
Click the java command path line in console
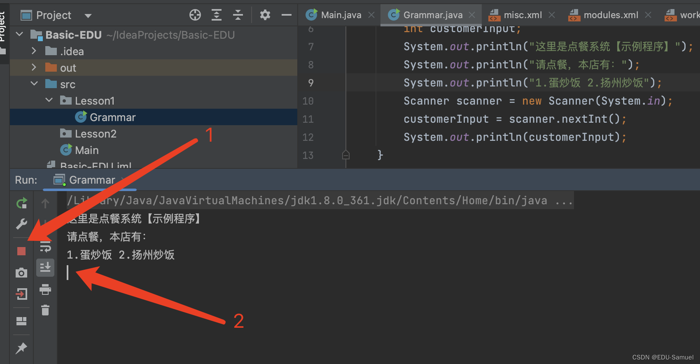320,201
